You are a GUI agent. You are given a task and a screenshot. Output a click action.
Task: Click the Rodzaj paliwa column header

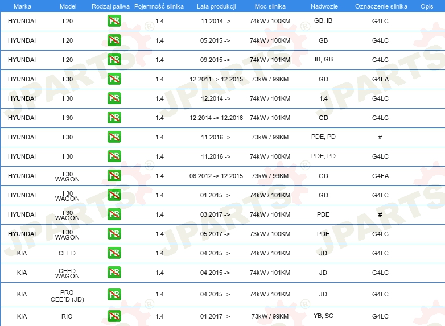(x=110, y=6)
